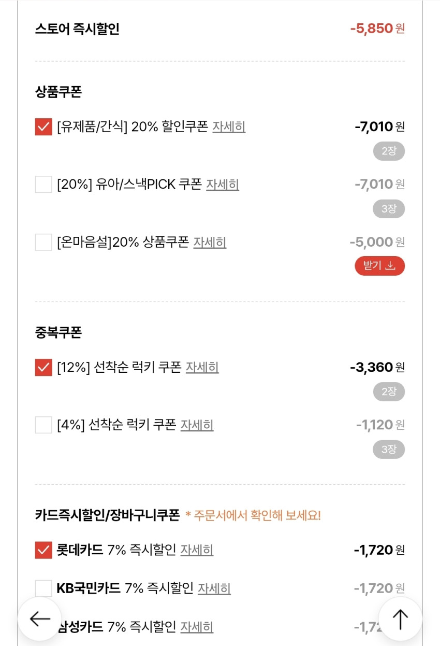
Task: Uncheck the [12%] 선착순 럭키 쿠폰 checkbox
Action: (x=43, y=368)
